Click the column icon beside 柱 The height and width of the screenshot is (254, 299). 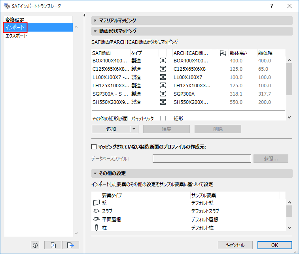(x=97, y=228)
